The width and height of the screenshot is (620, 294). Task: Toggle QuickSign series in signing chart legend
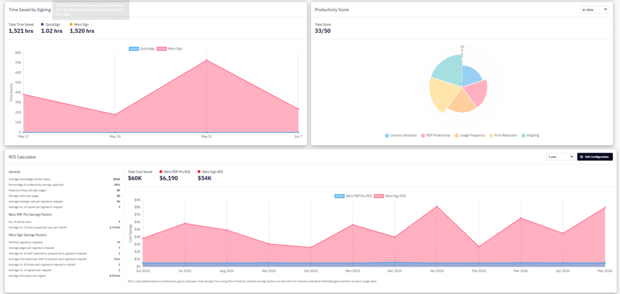[142, 49]
